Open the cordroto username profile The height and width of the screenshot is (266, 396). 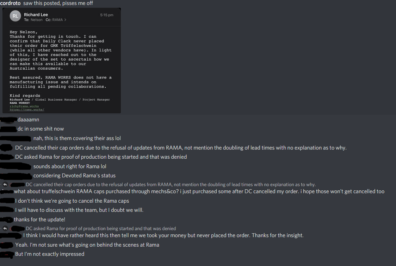pos(11,3)
